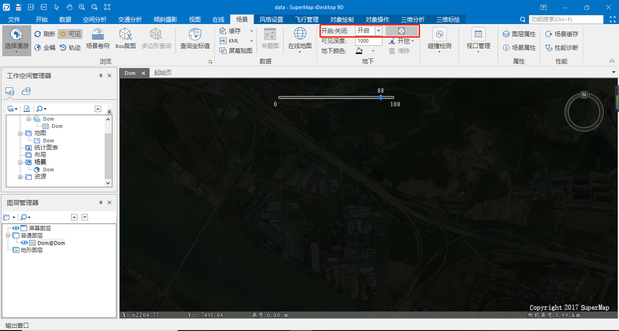Click the Save icon in quick access toolbar
The image size is (619, 331).
[18, 7]
